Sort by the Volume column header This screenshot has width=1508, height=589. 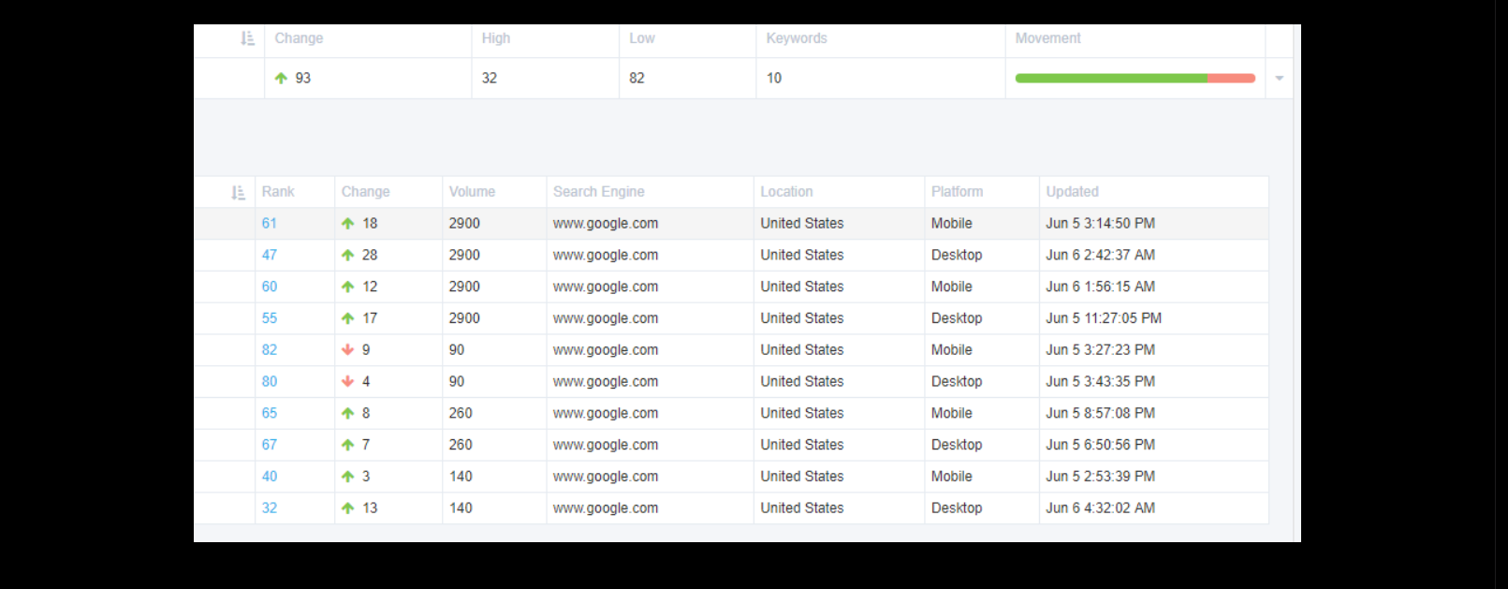tap(472, 192)
